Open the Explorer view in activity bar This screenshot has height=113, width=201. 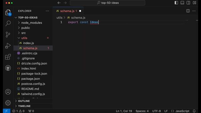click(x=8, y=13)
